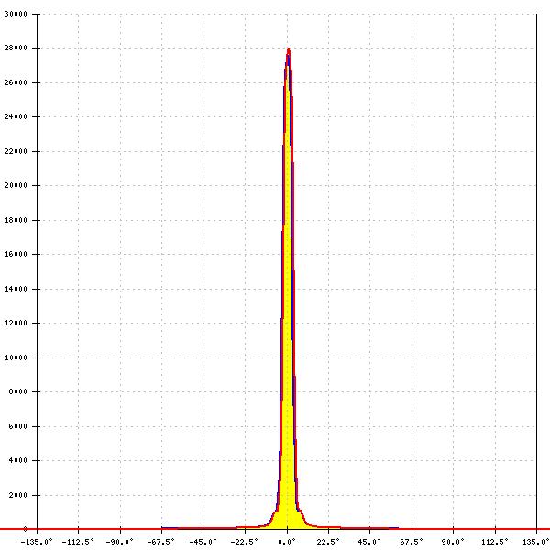
Task: Click the 16000 y-axis label
Action: pos(16,254)
